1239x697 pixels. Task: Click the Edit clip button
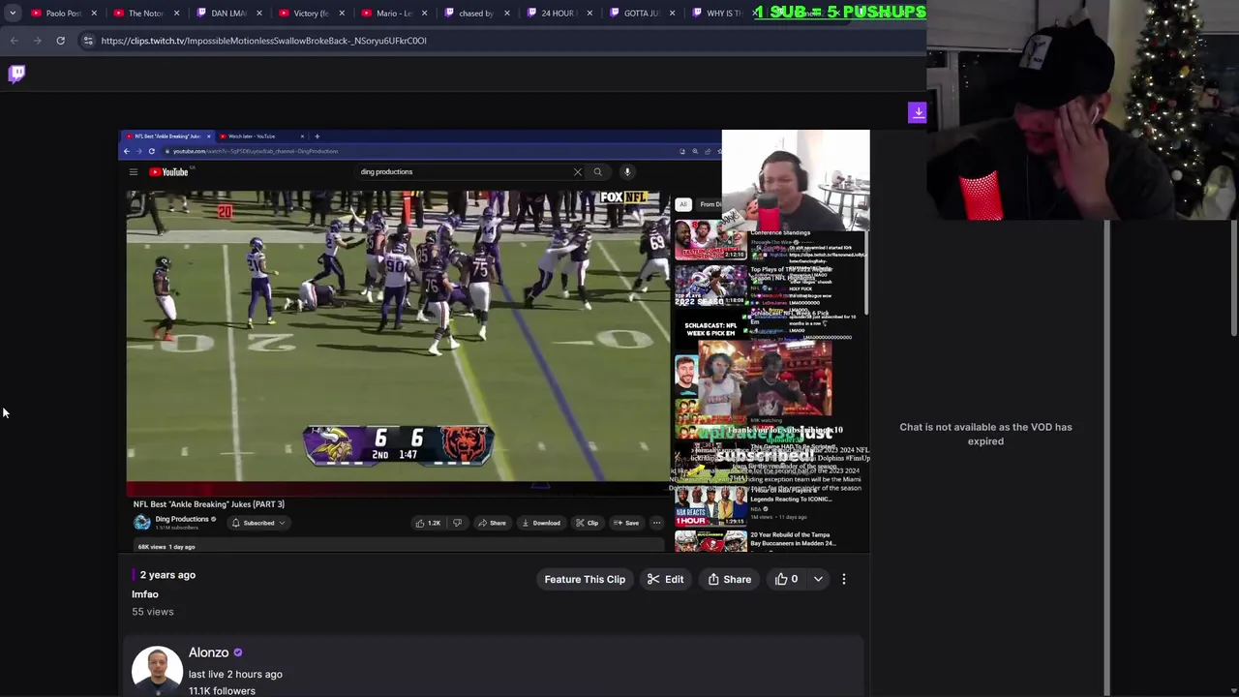coord(665,579)
